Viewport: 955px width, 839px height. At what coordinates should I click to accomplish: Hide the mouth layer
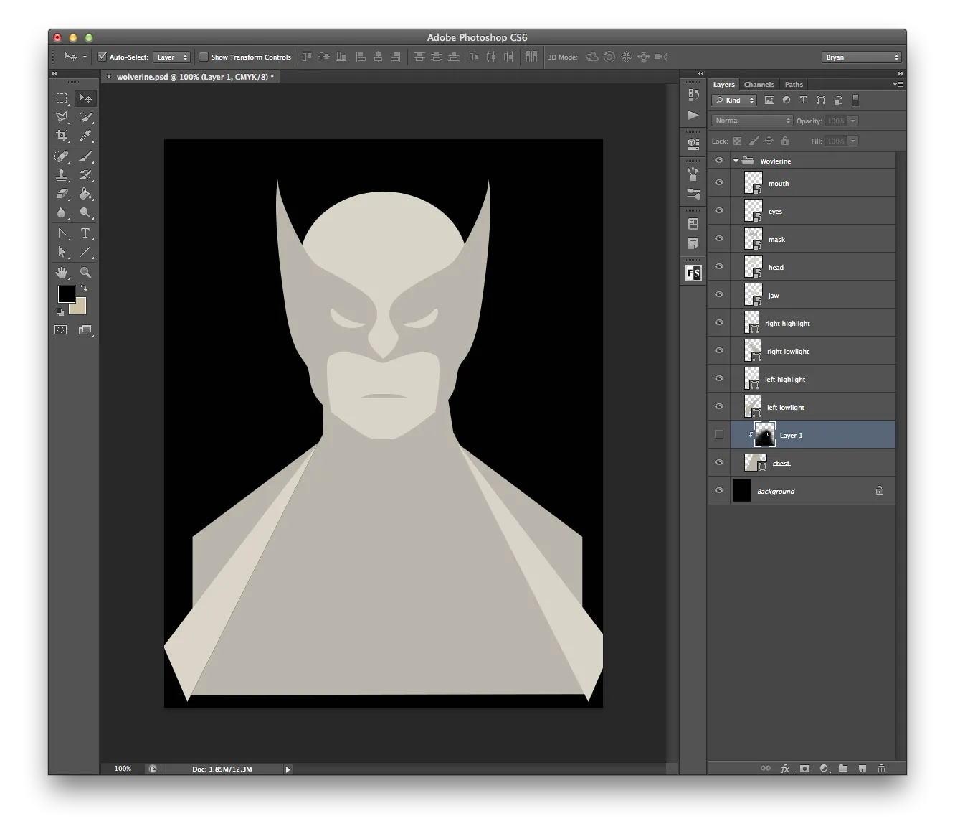coord(719,183)
